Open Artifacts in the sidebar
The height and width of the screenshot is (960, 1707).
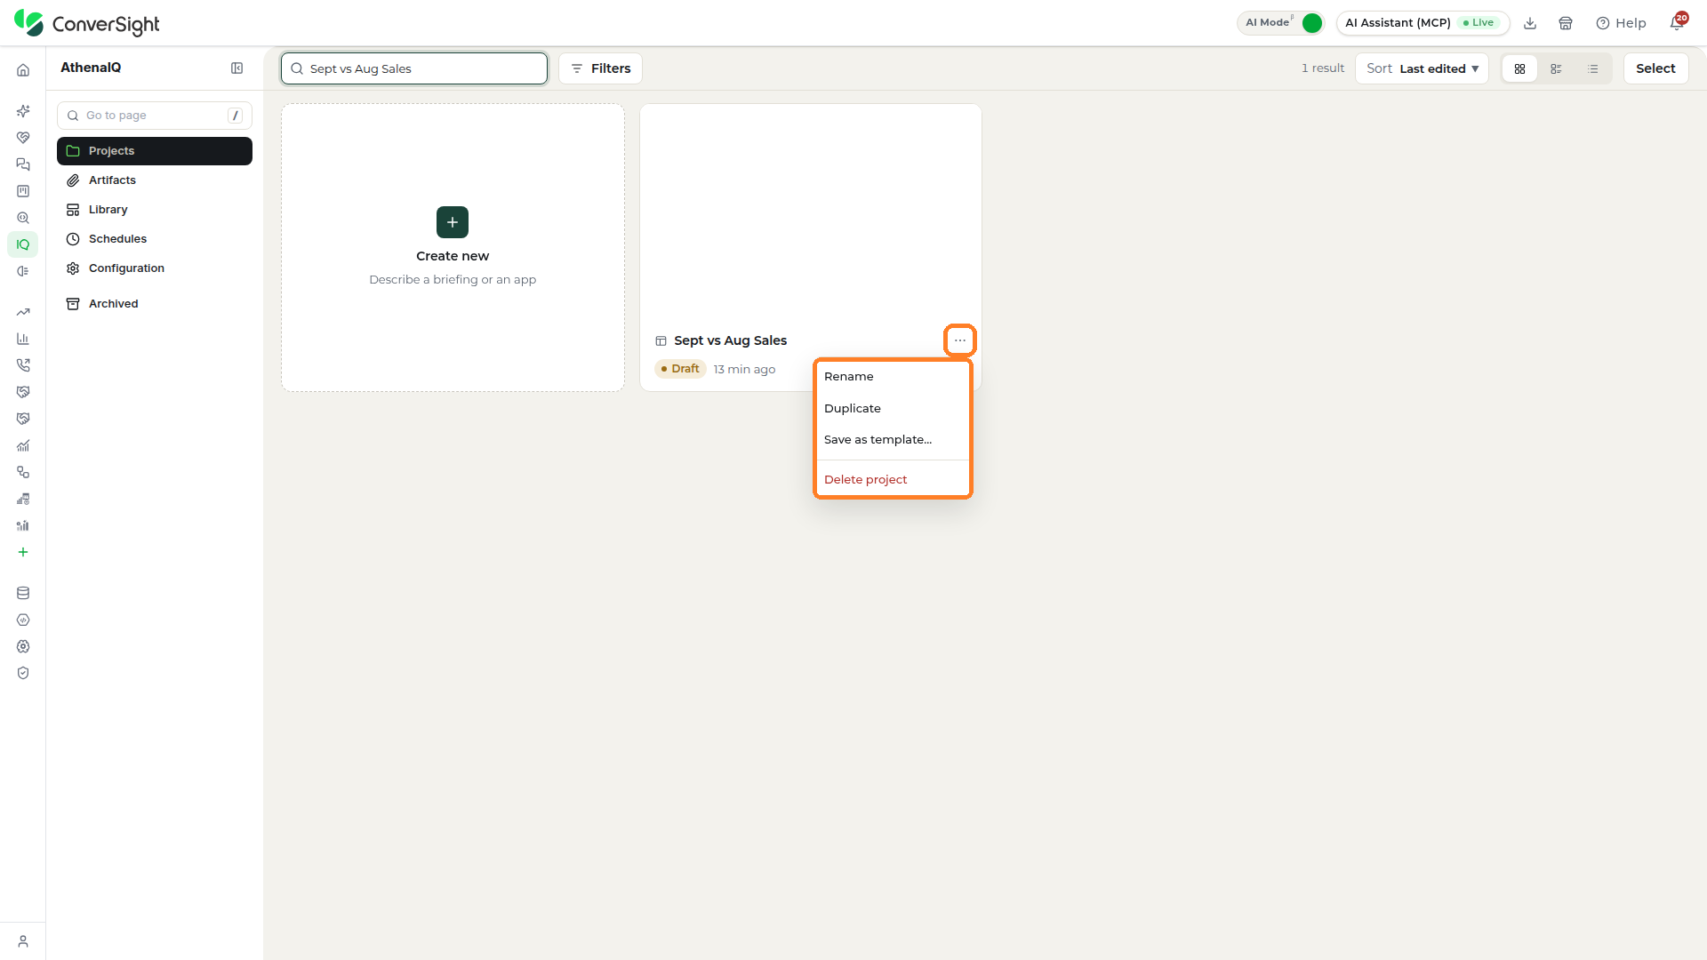click(155, 180)
